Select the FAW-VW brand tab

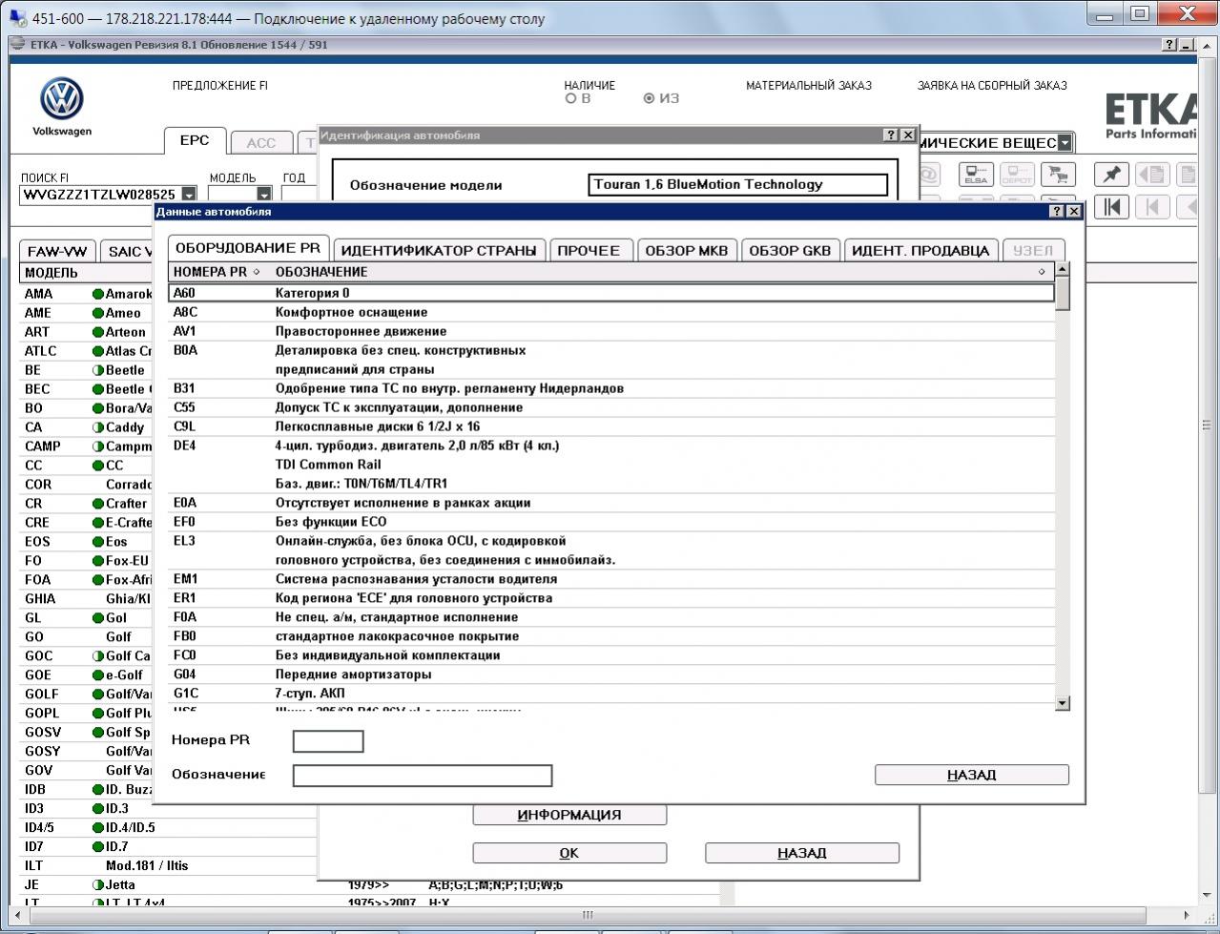point(57,252)
